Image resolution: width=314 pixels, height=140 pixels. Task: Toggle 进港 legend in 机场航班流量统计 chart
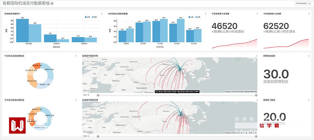coord(94,17)
